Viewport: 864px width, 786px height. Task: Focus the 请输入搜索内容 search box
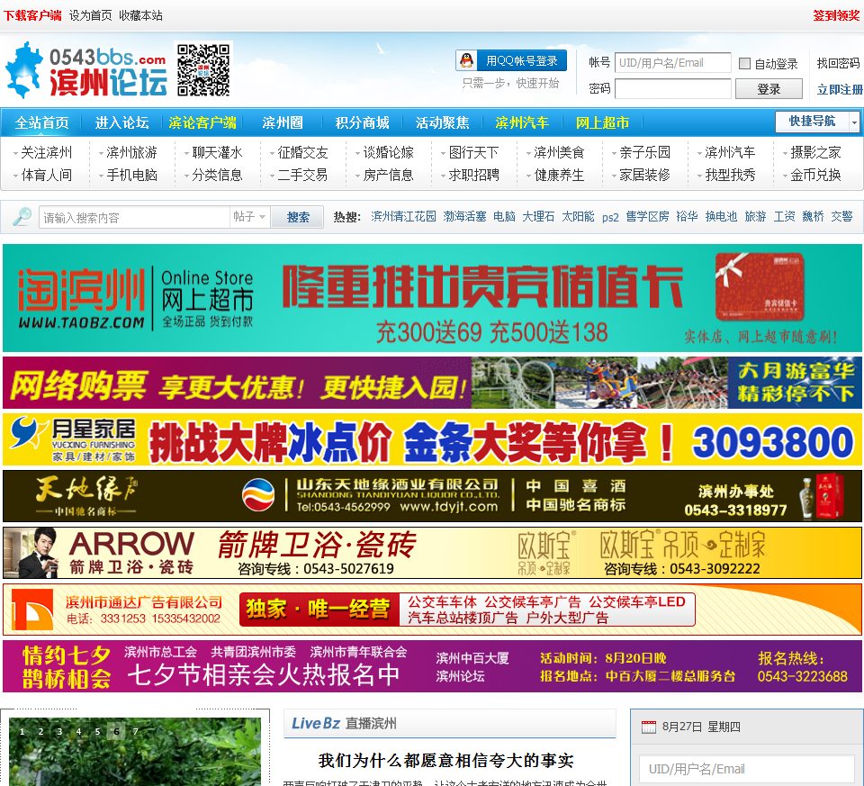coord(134,217)
